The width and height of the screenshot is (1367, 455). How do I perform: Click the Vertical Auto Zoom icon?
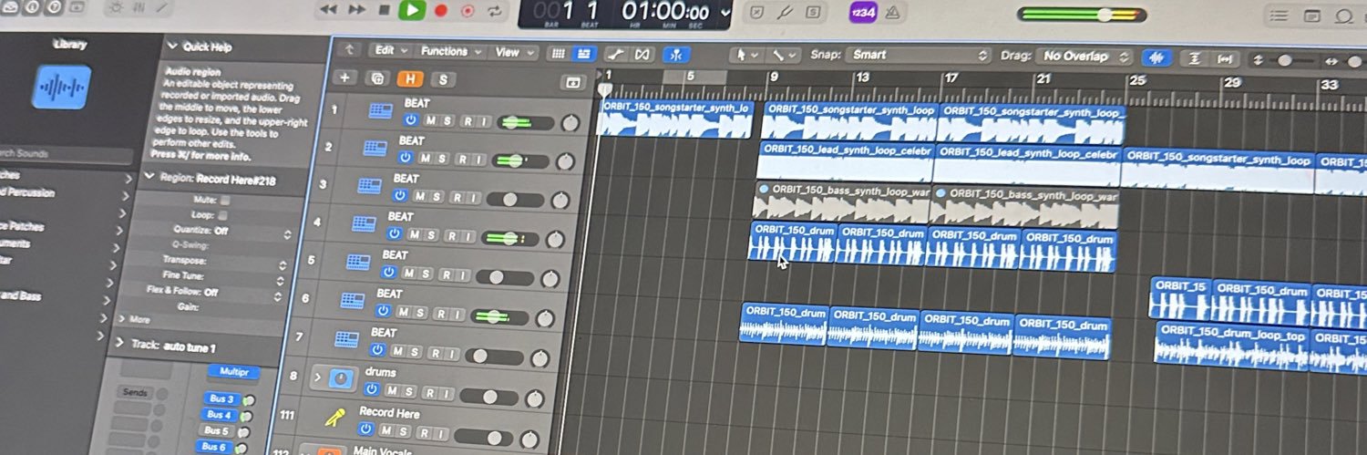click(x=1194, y=58)
